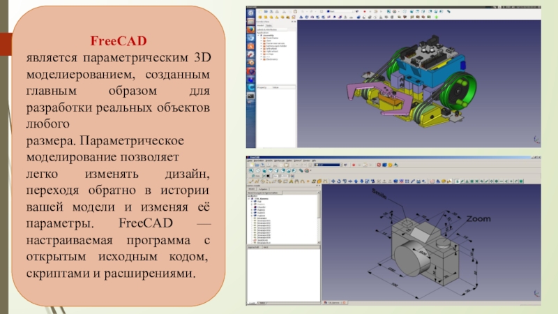
Task: Open the Werkzeuge menu
Action: click(x=280, y=160)
